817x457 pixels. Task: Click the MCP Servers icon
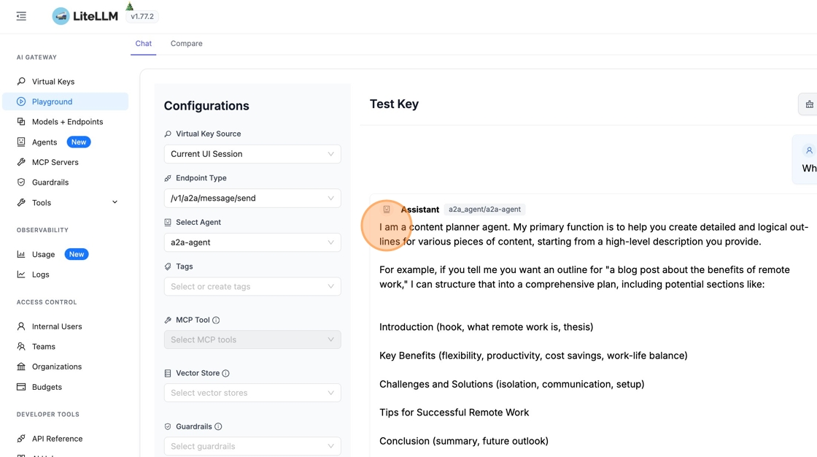[x=21, y=162]
